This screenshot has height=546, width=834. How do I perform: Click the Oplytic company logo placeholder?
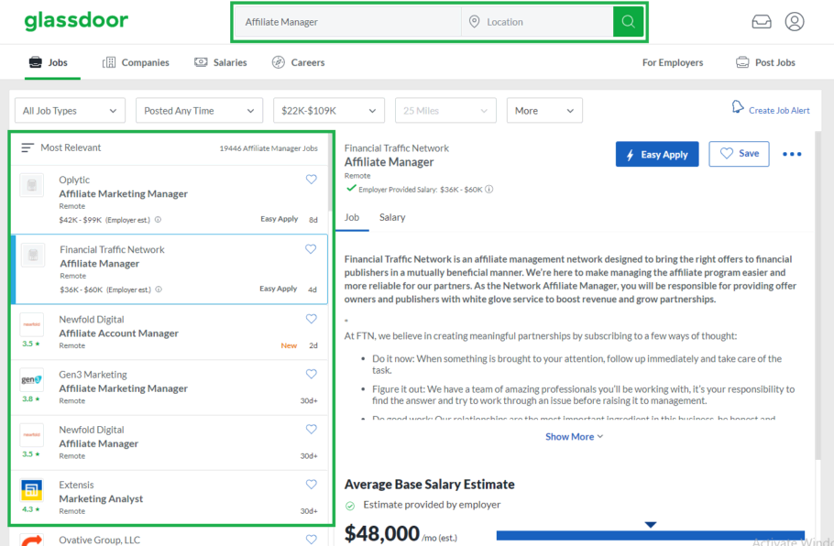click(31, 186)
